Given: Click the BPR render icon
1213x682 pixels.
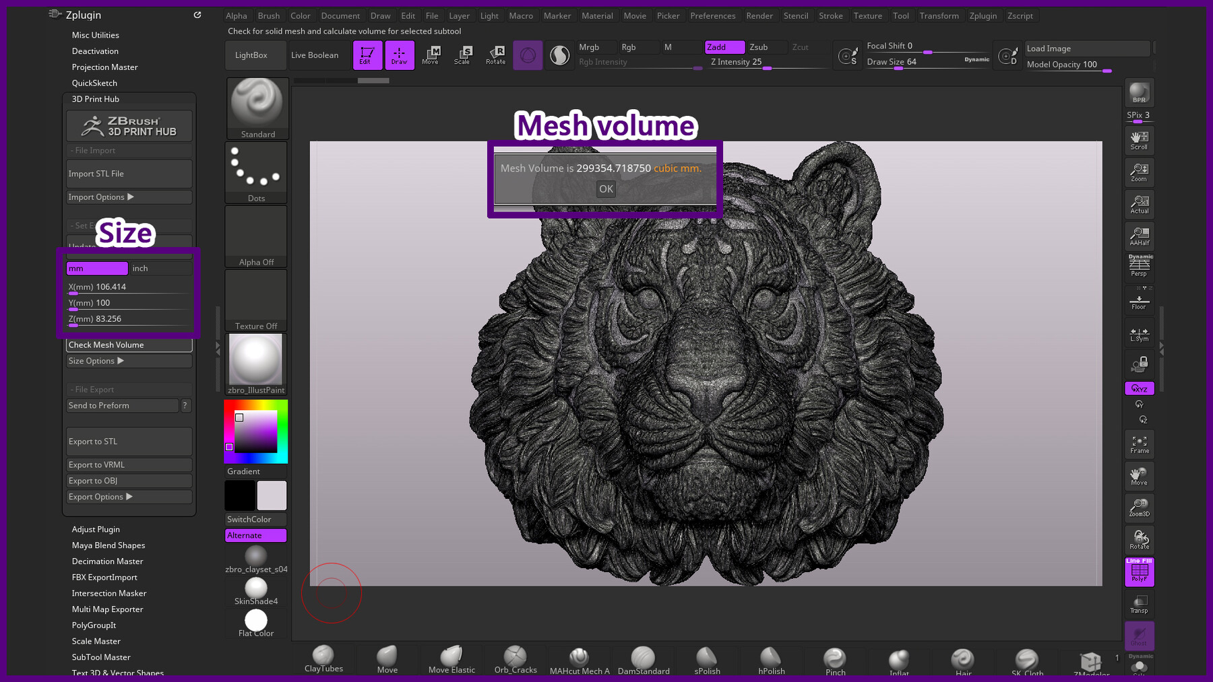Looking at the screenshot, I should (x=1139, y=93).
